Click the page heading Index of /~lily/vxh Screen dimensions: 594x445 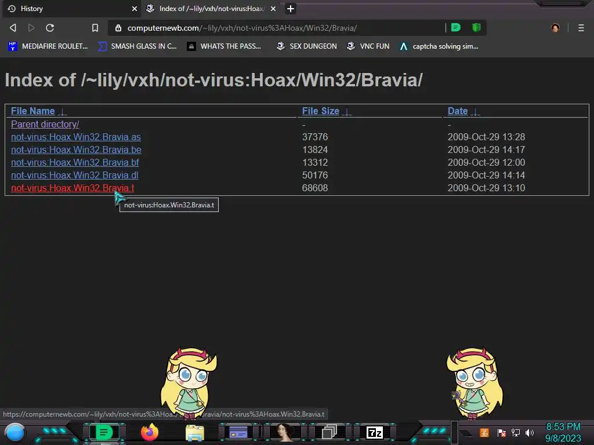tap(213, 80)
